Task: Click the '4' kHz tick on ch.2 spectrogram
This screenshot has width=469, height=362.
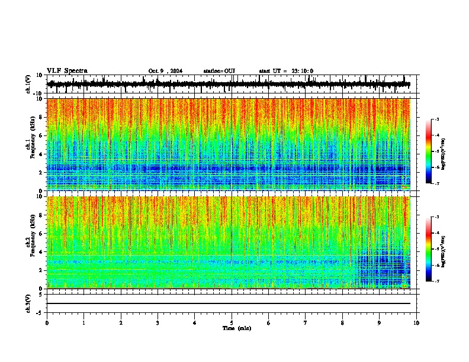Action: pos(41,252)
